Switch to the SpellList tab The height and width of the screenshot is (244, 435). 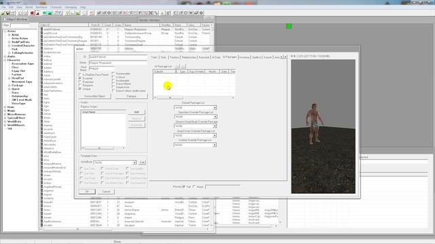click(257, 57)
